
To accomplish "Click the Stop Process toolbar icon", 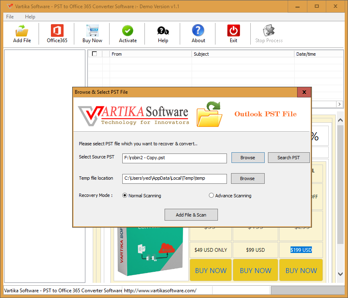I will tap(269, 31).
